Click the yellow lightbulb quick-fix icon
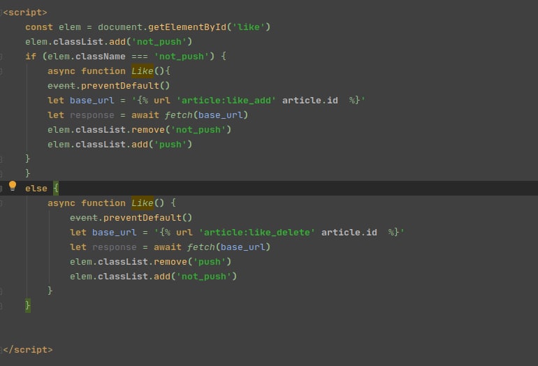The width and height of the screenshot is (538, 366). pos(13,186)
